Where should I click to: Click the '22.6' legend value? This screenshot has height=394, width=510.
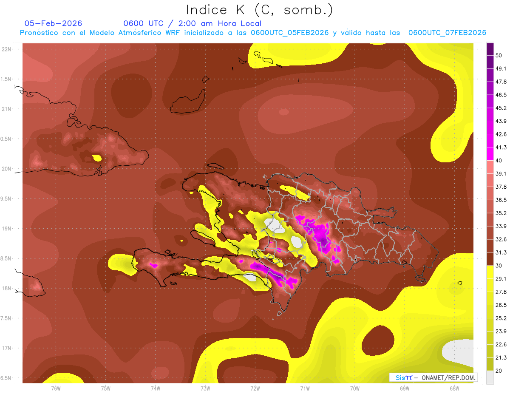point(501,345)
